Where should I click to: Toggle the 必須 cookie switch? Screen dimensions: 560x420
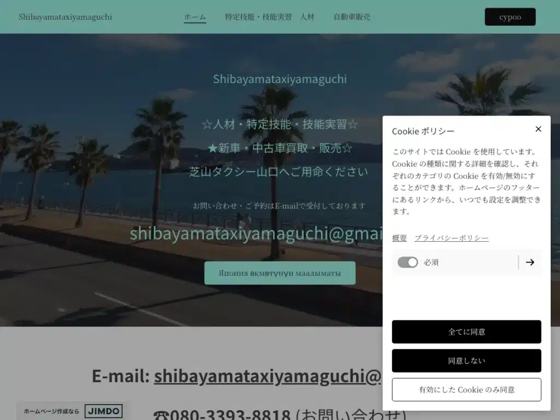tap(407, 262)
